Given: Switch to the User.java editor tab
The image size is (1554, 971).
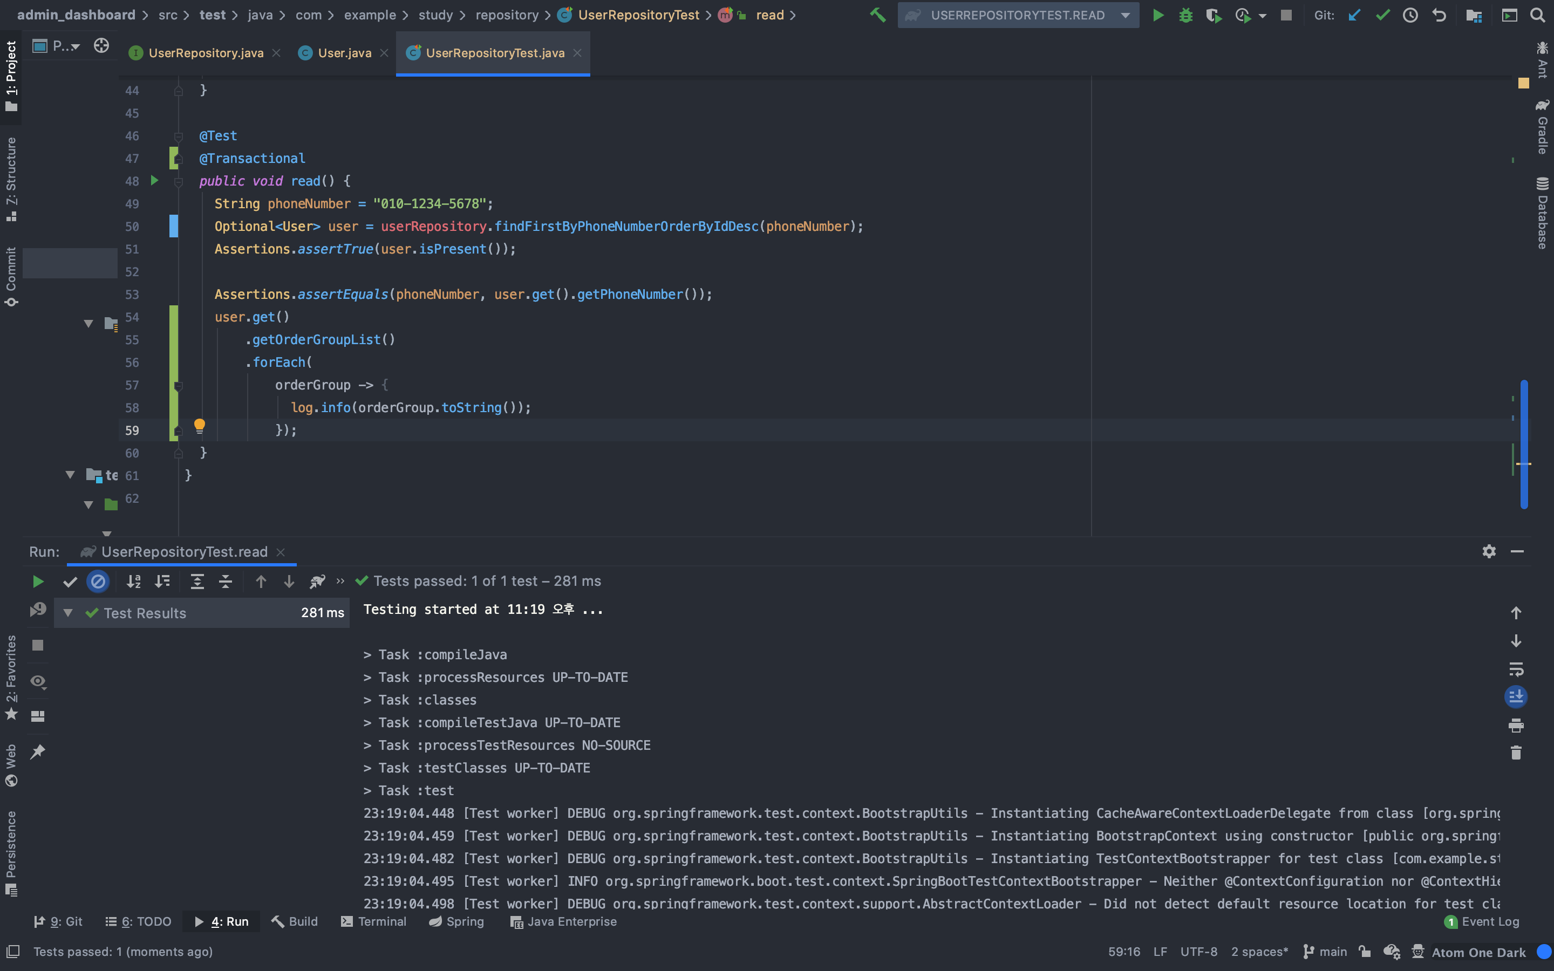Looking at the screenshot, I should [x=344, y=53].
